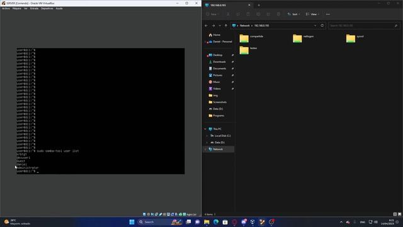Screen dimensions: 403x227
Task: Click the Cut toolbar icon
Action: 228,14
